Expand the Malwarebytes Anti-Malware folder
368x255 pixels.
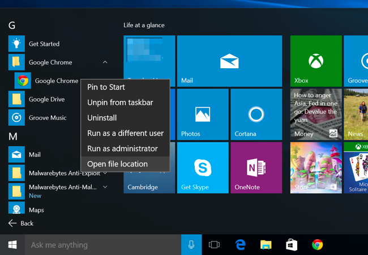(x=105, y=187)
